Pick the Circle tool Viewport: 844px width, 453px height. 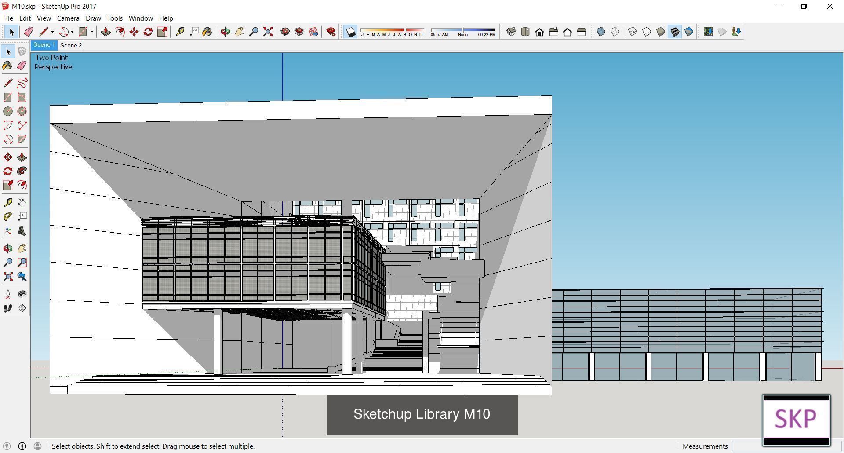(8, 111)
